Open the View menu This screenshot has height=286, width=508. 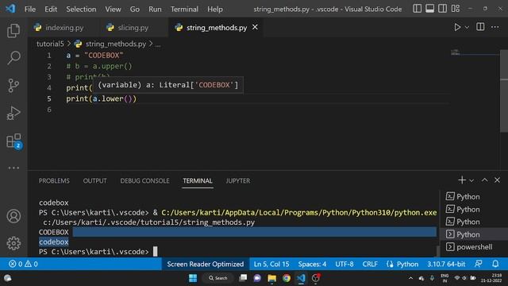[113, 9]
